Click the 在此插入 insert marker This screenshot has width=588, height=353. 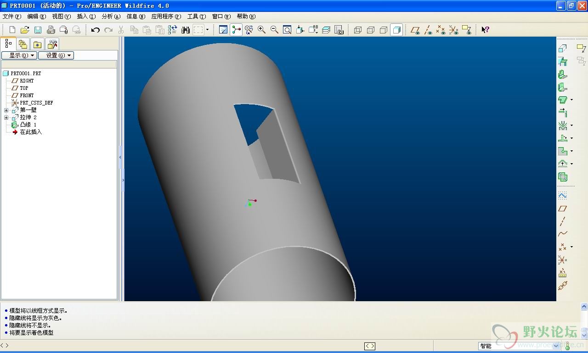pyautogui.click(x=27, y=132)
